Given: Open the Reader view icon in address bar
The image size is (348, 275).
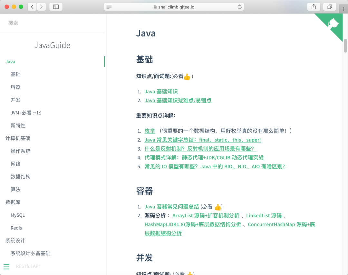Looking at the screenshot, I should pyautogui.click(x=109, y=7).
